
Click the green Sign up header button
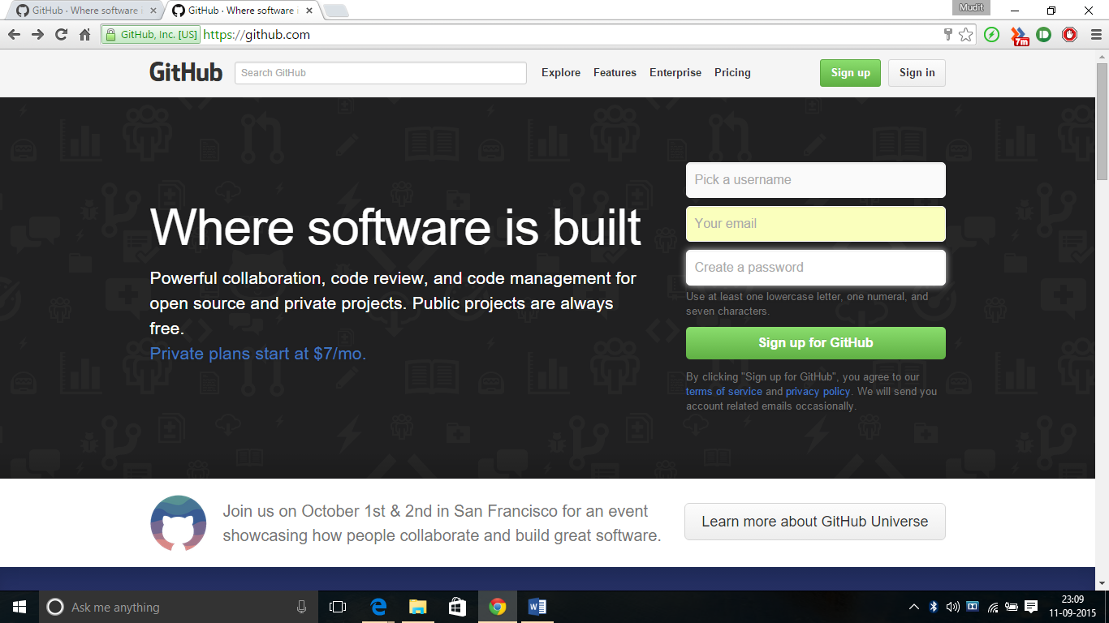click(x=850, y=73)
